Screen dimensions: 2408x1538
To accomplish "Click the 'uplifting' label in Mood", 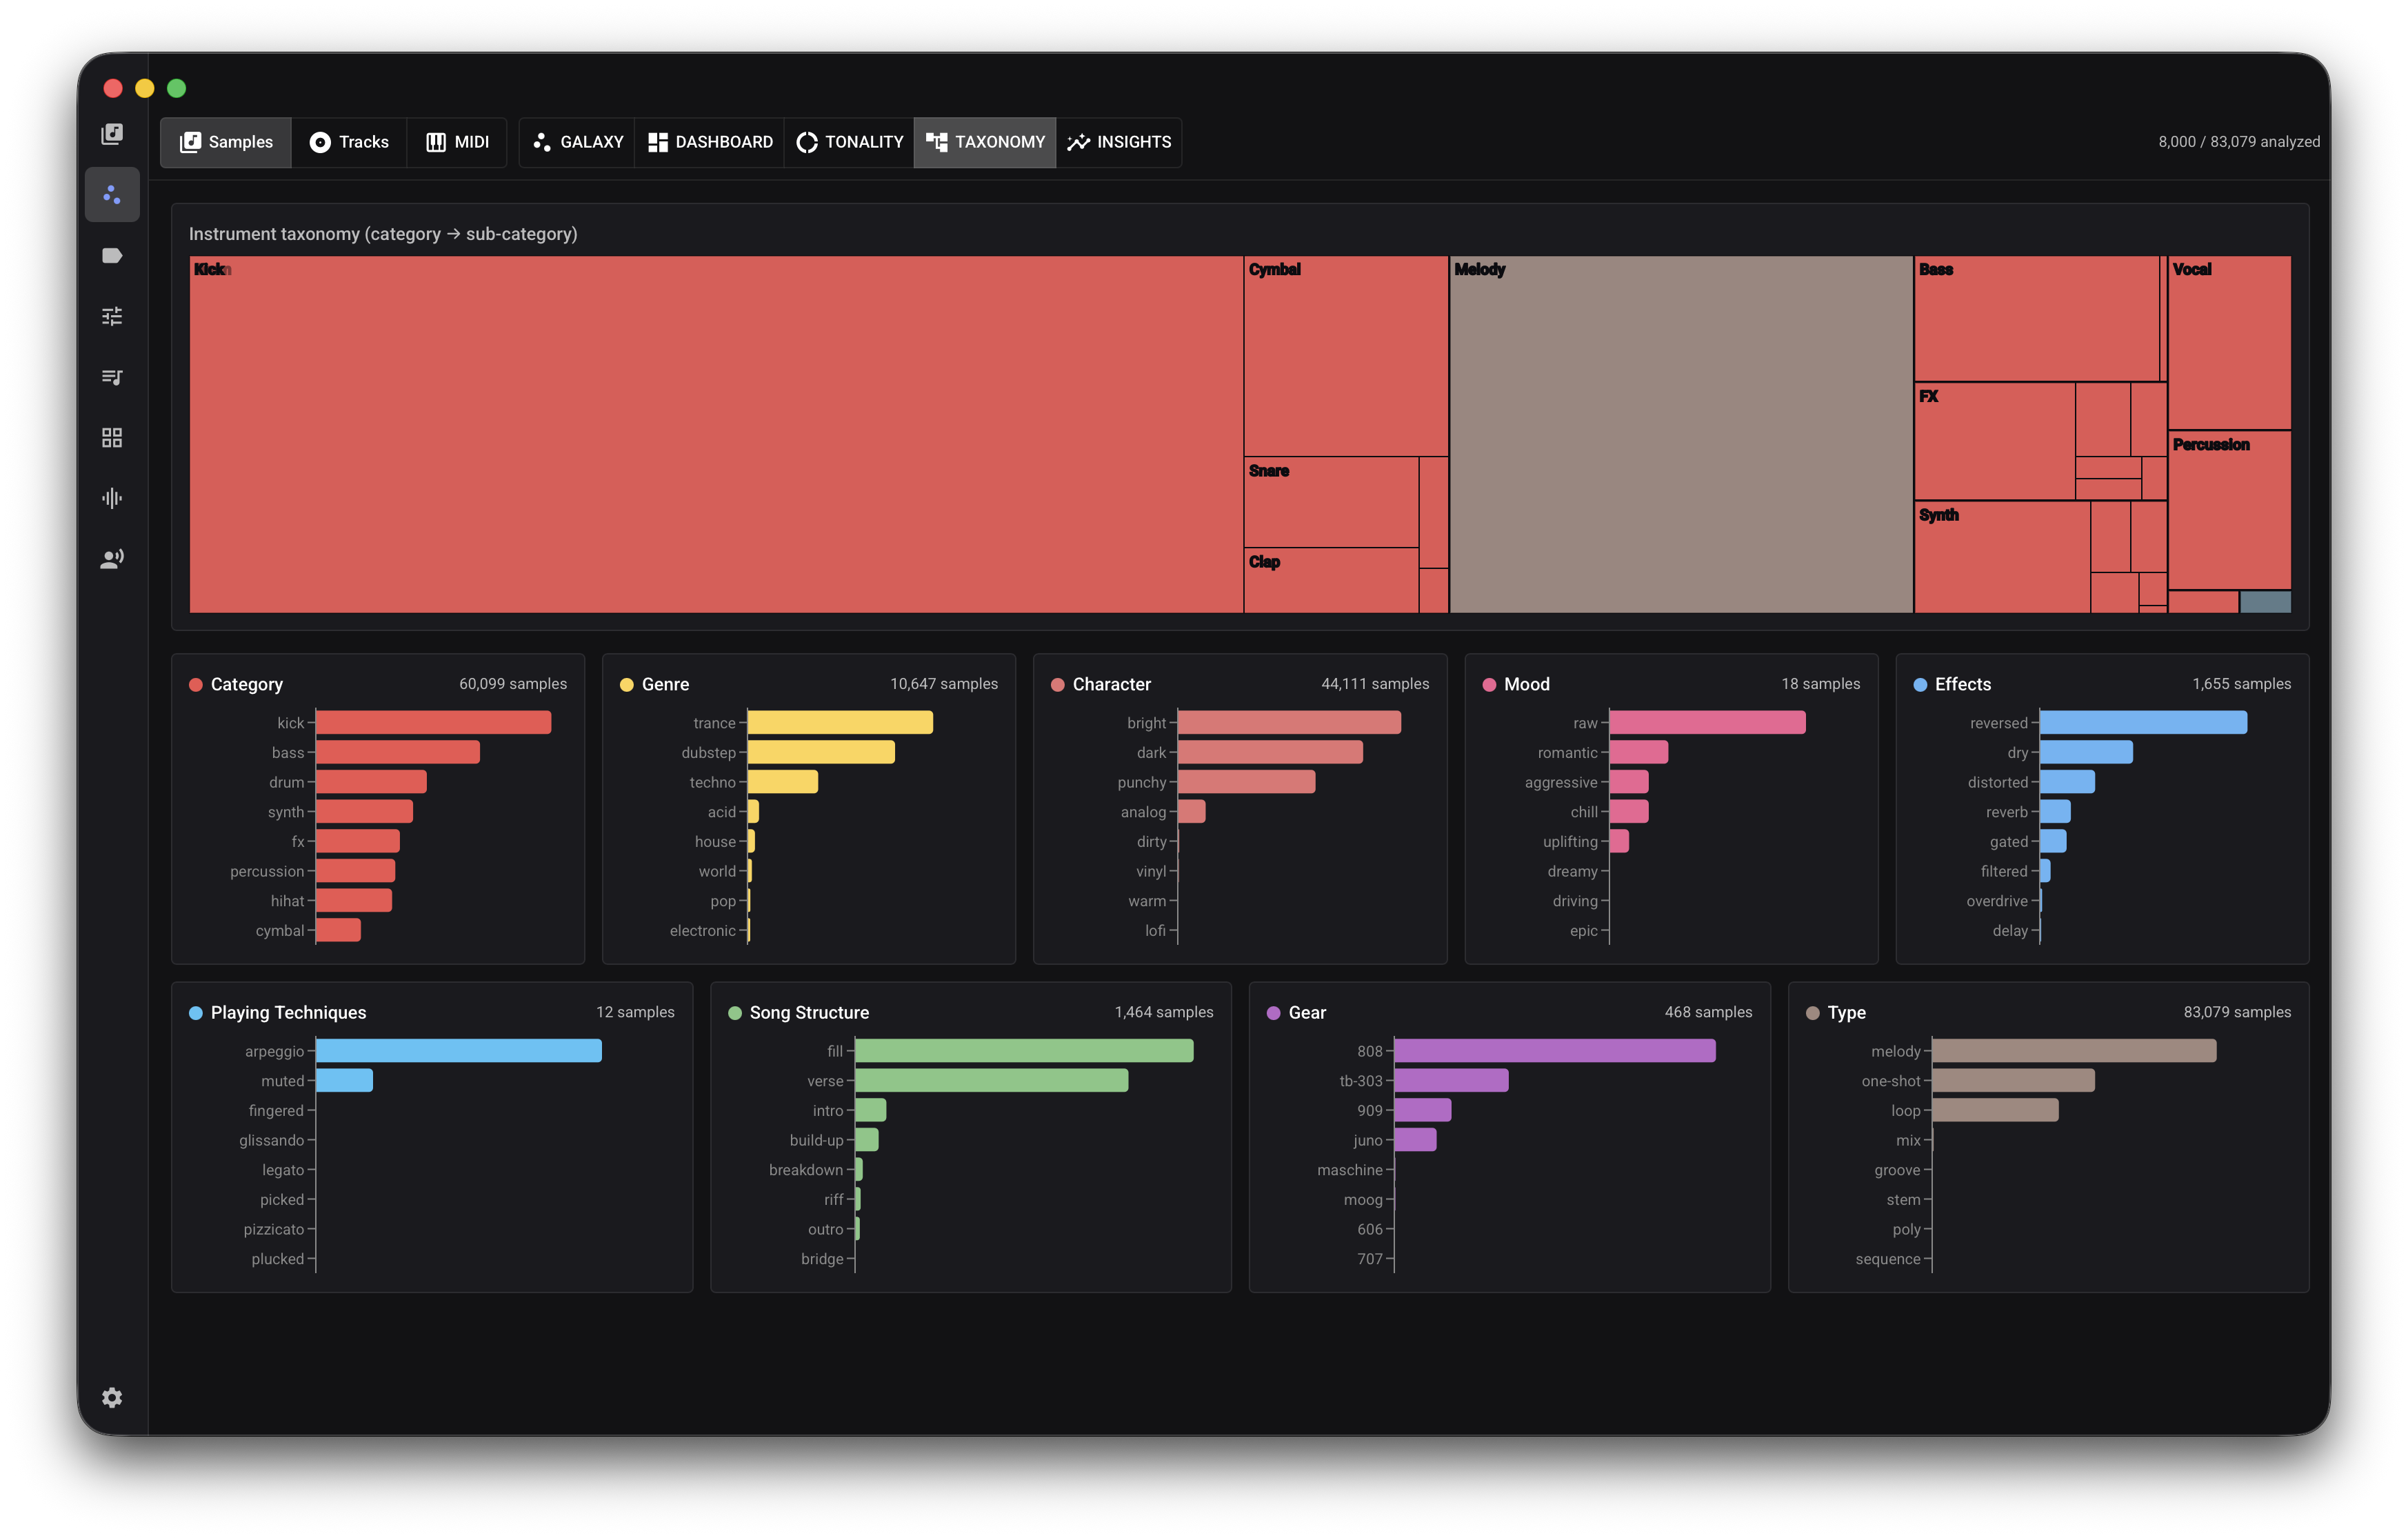I will click(1570, 842).
